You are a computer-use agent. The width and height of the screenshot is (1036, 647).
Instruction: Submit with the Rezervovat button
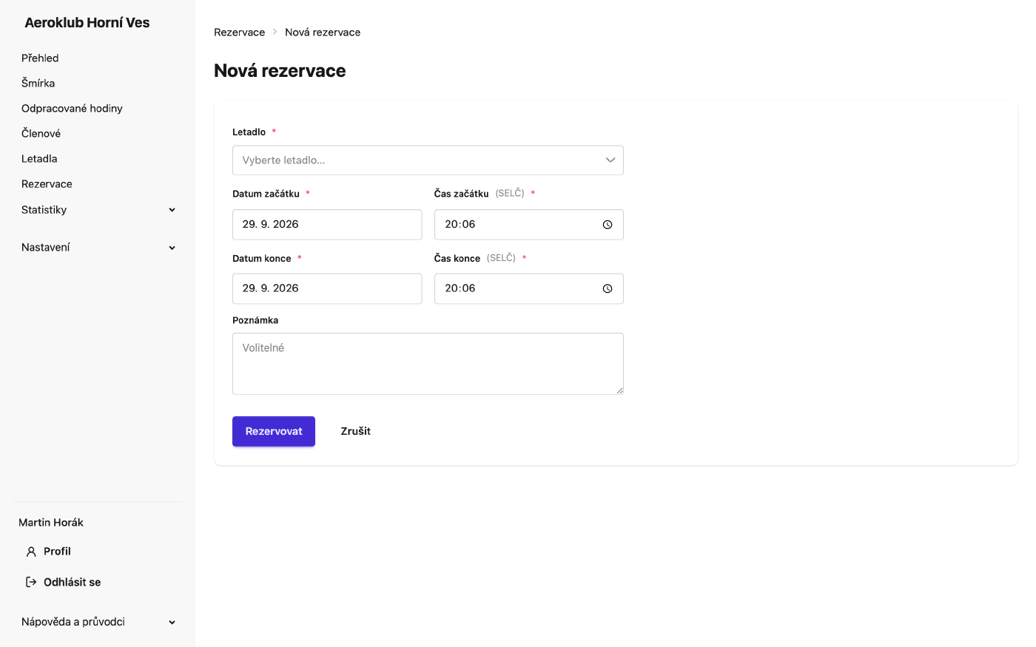tap(274, 432)
